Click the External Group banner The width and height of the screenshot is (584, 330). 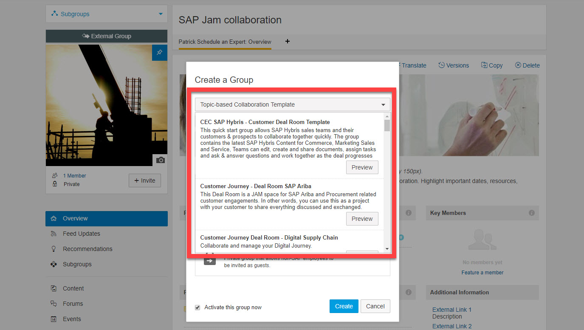coord(107,36)
